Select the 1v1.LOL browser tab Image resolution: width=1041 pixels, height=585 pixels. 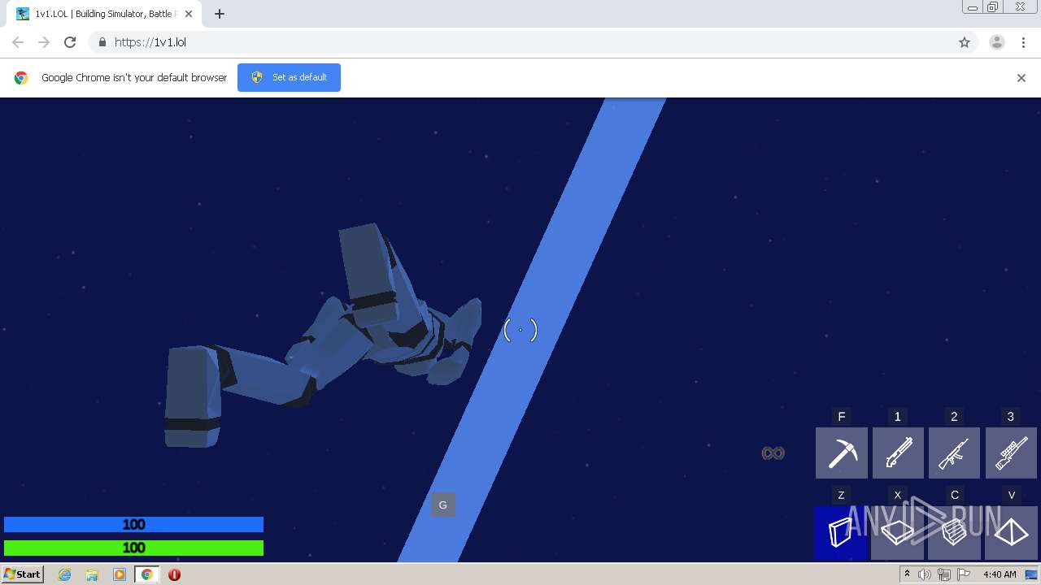coord(104,14)
